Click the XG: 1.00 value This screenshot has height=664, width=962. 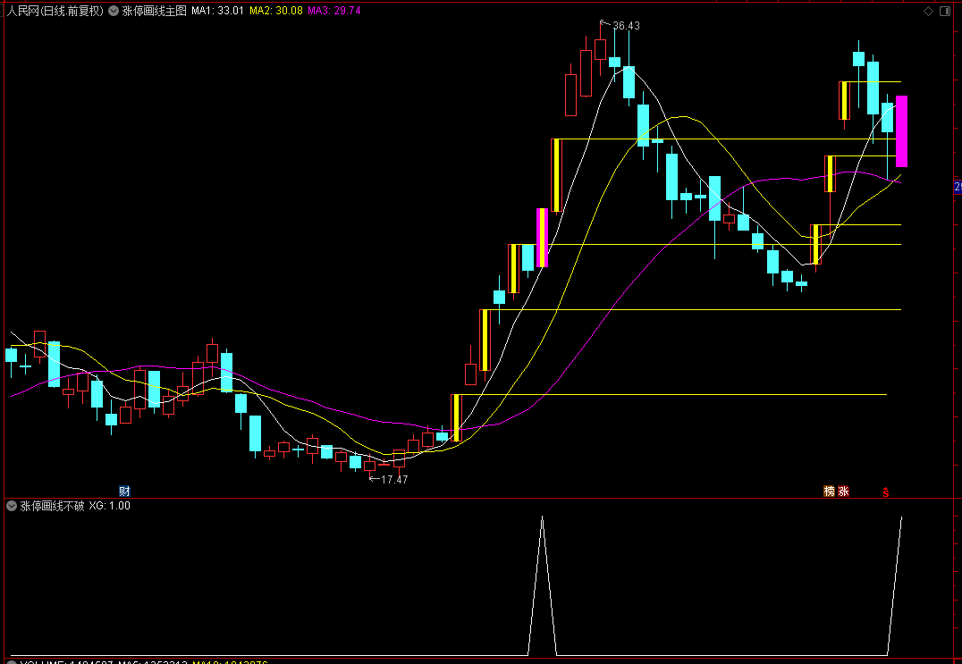109,506
